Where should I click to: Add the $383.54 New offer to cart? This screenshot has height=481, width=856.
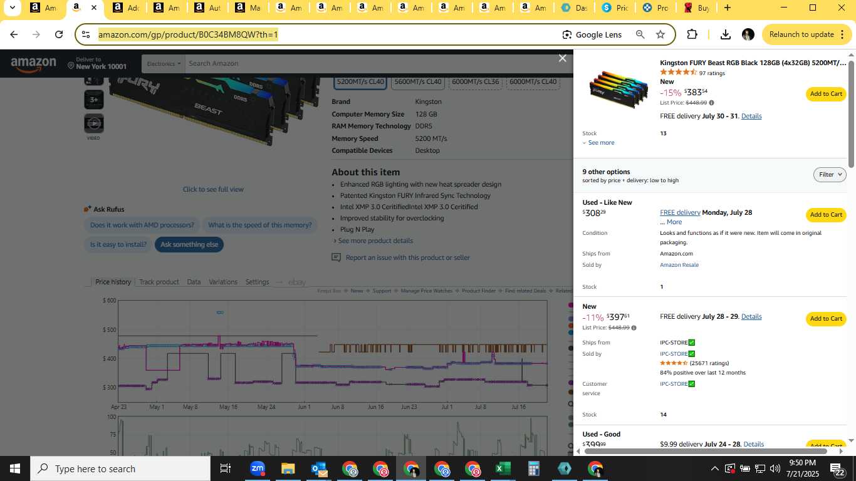point(826,94)
